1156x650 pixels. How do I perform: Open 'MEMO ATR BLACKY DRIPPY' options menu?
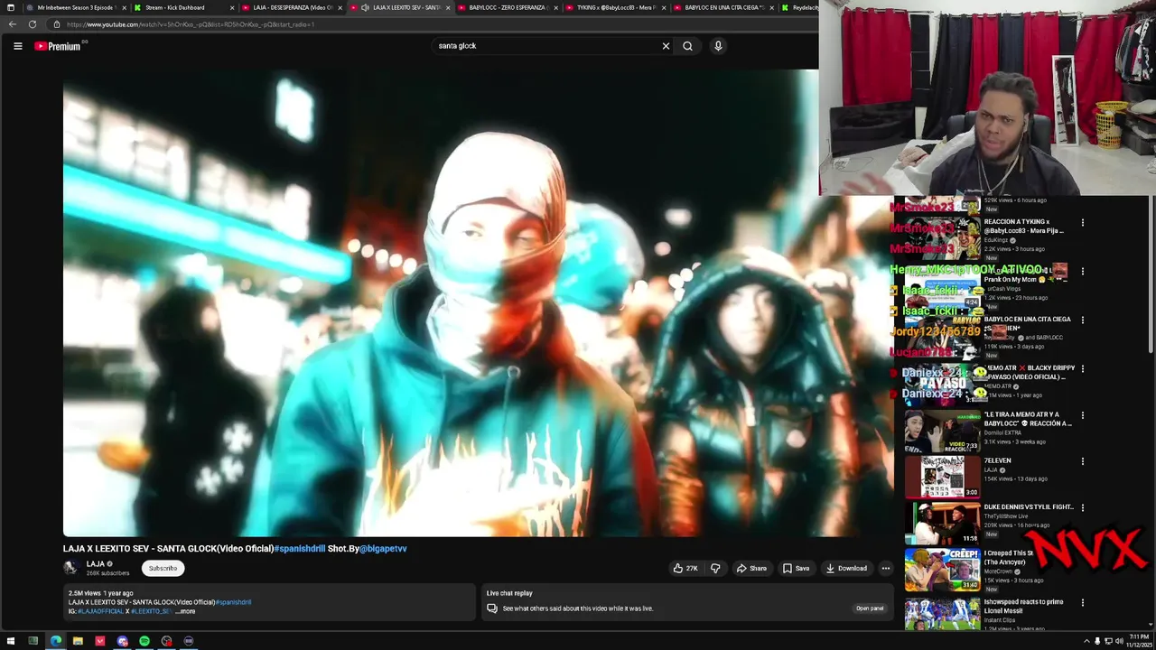click(1082, 368)
